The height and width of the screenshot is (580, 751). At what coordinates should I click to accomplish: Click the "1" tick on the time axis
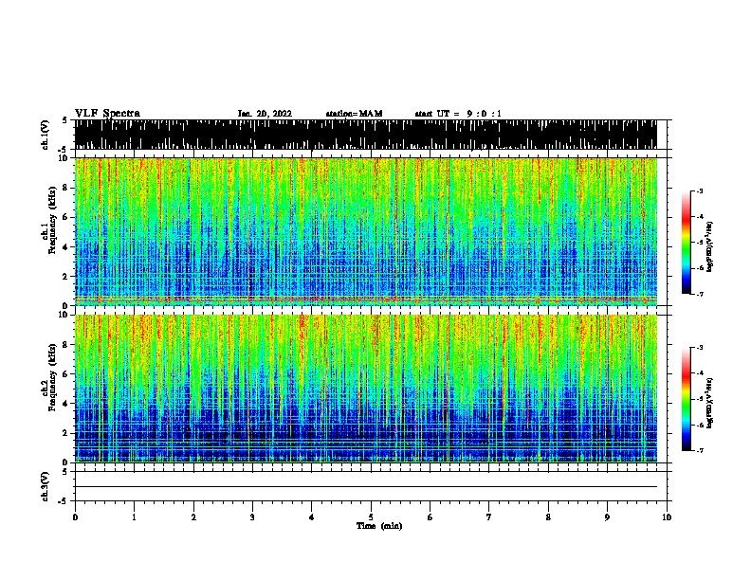[134, 517]
